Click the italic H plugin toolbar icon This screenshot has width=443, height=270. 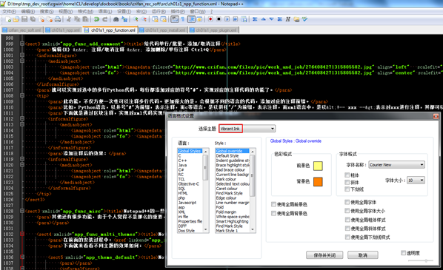pyautogui.click(x=288, y=19)
